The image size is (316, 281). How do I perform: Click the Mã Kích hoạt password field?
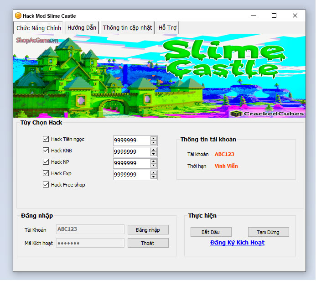click(x=90, y=243)
